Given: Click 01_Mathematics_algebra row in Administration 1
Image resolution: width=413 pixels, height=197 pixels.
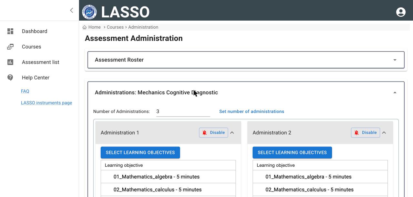Looking at the screenshot, I should coord(168,177).
